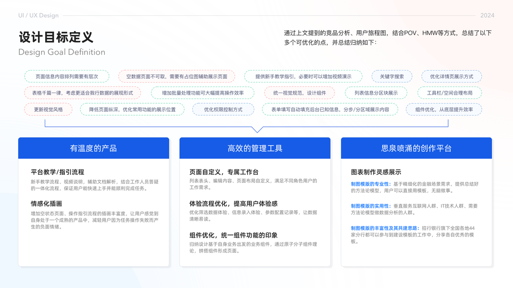Select the 空数据页面不可取 tag
The image size is (513, 288).
tap(176, 76)
